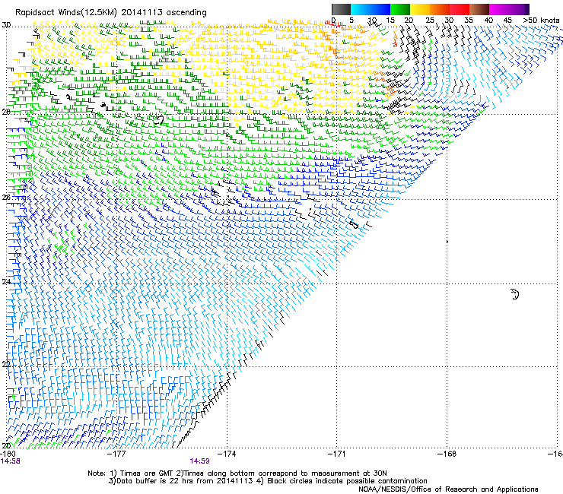This screenshot has height=494, width=563.
Task: Click the longitude axis label '-177'
Action: (x=116, y=454)
